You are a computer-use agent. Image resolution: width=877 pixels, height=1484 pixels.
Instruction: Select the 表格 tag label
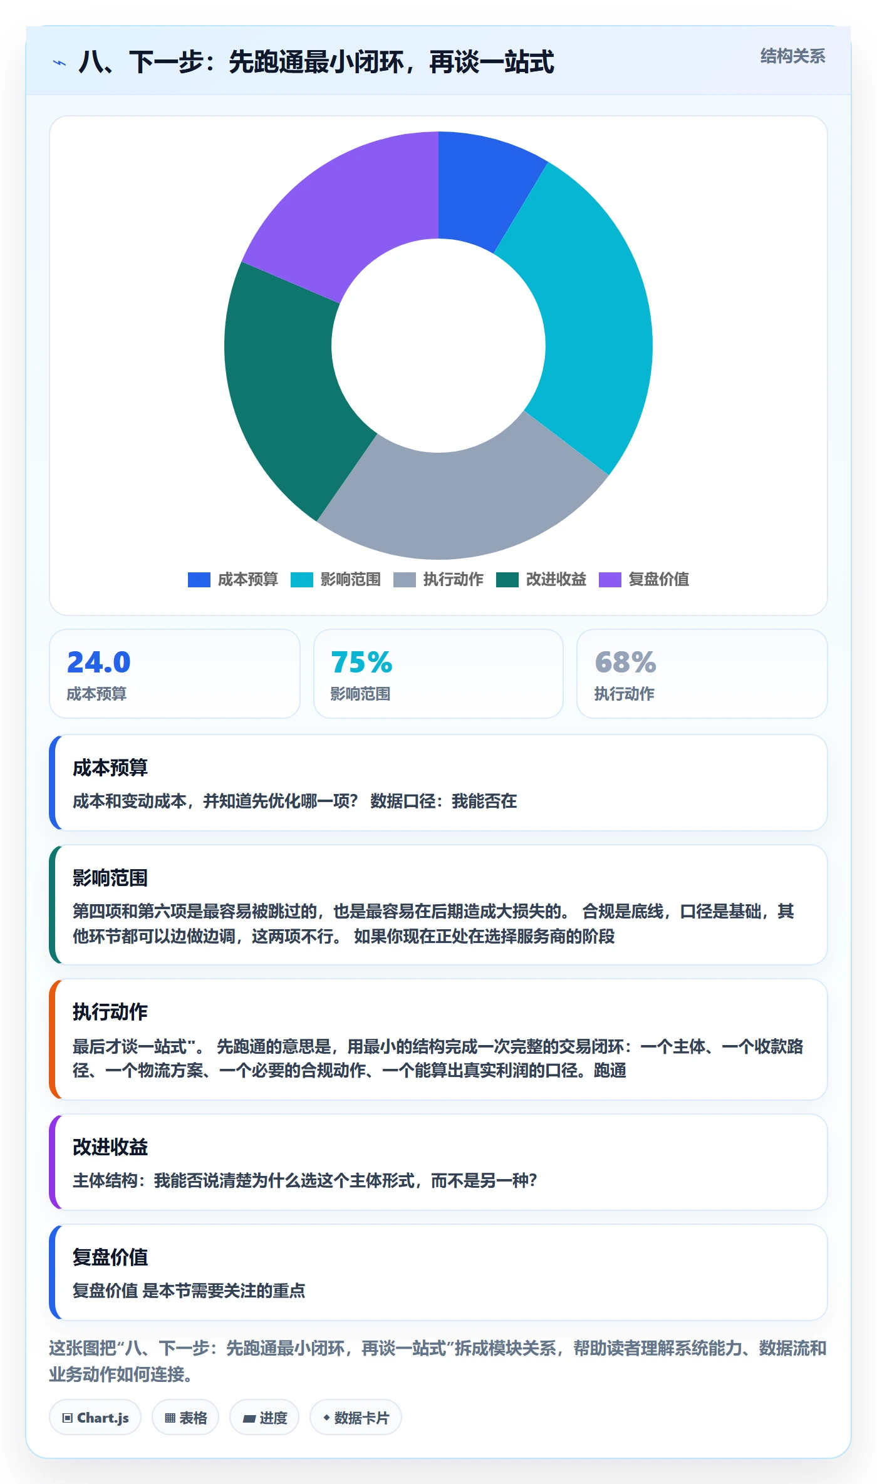tap(193, 1418)
